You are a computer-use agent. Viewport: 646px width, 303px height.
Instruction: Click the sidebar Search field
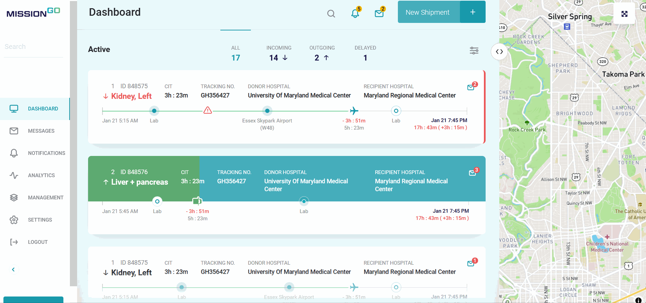pyautogui.click(x=33, y=47)
